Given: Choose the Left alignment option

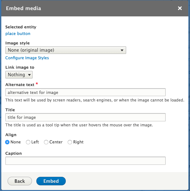Looking at the screenshot, I should coord(28,142).
